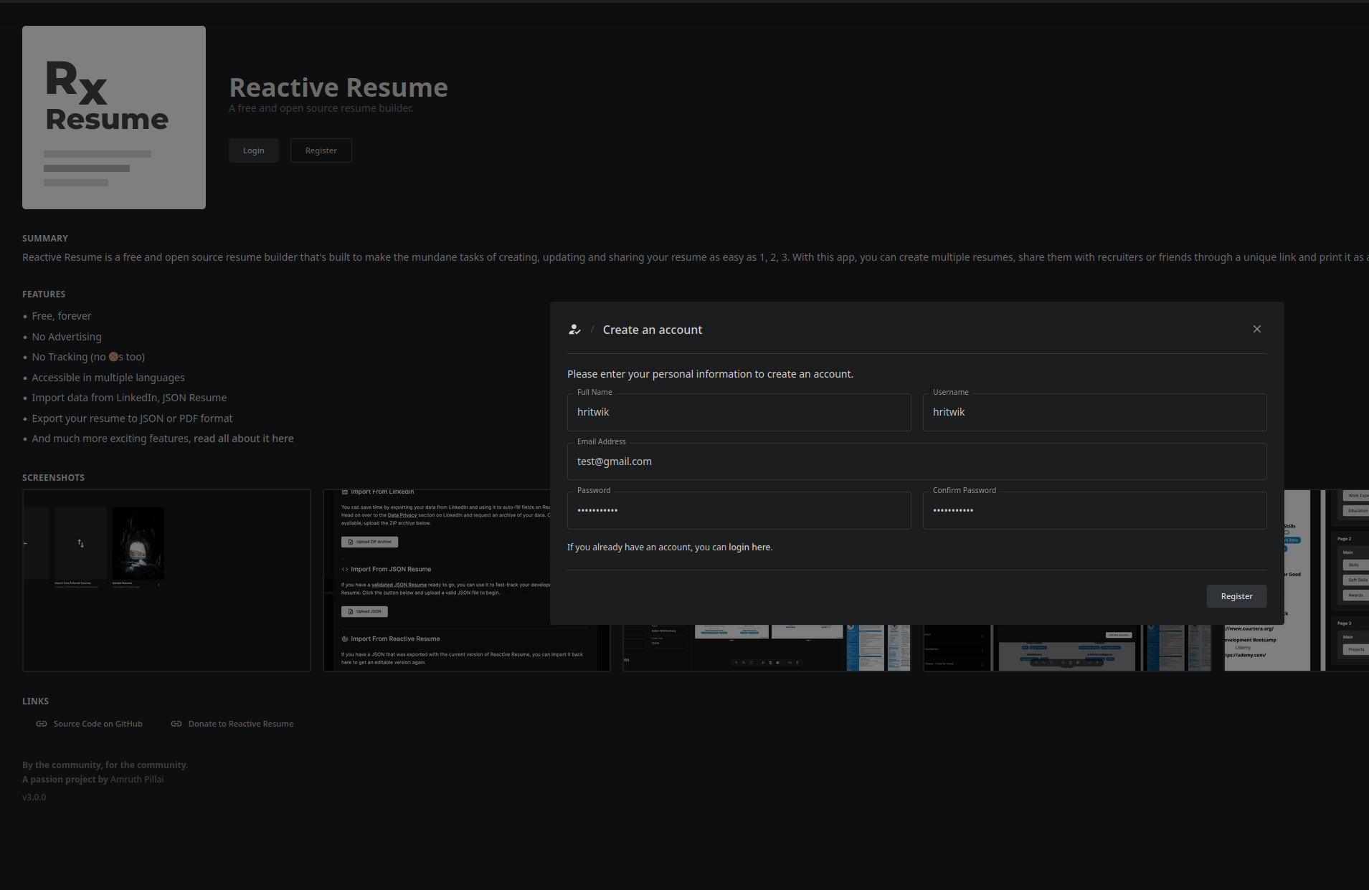This screenshot has width=1369, height=890.
Task: Focus the Username input field
Action: coord(1094,411)
